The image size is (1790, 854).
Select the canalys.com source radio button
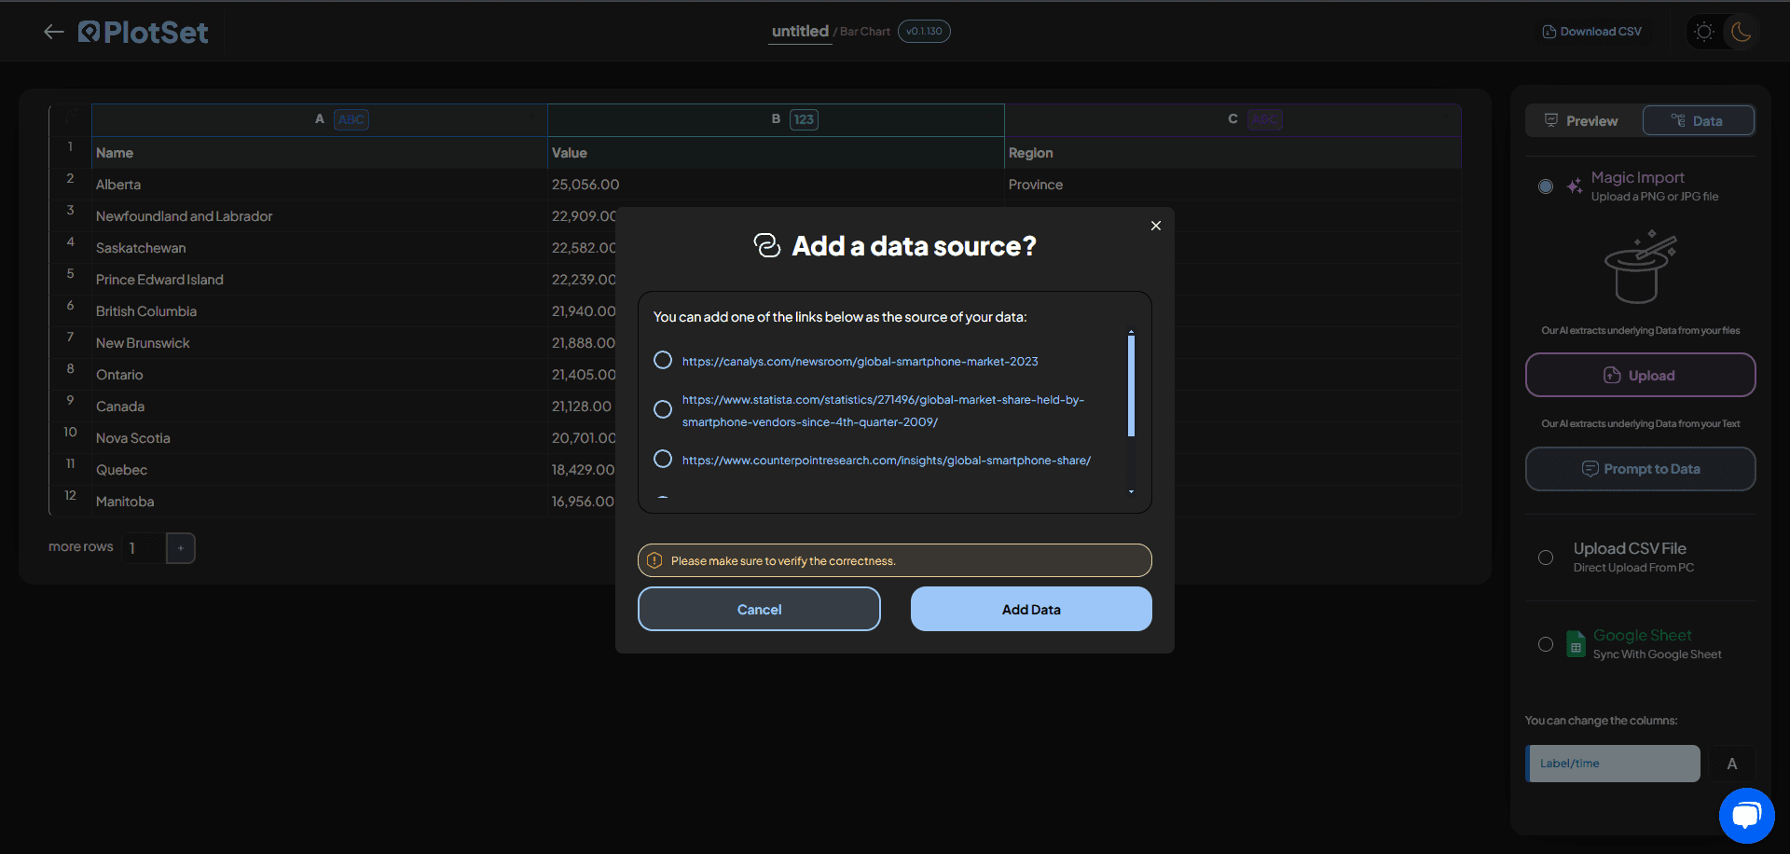point(663,360)
